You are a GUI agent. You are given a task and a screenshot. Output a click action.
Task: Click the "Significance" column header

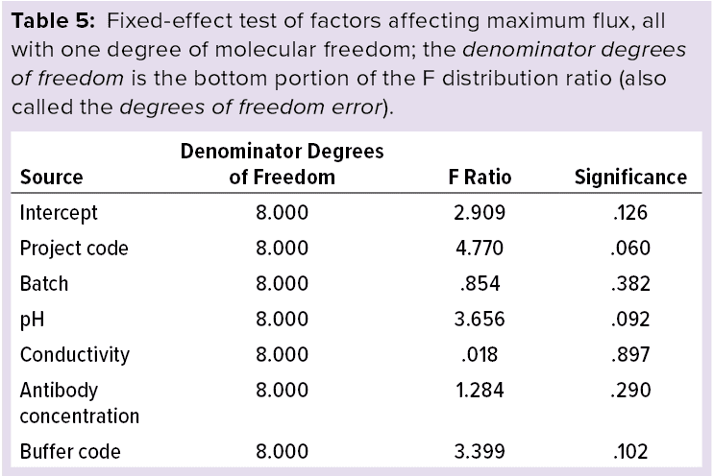(x=630, y=177)
